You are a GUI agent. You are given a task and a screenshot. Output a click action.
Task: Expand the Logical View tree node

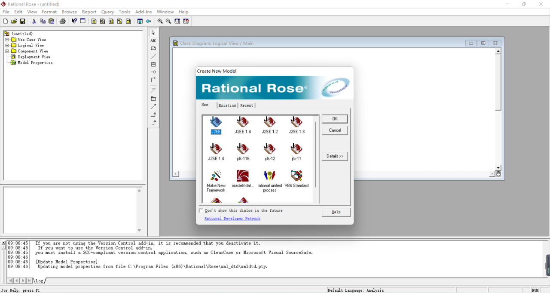click(x=7, y=45)
